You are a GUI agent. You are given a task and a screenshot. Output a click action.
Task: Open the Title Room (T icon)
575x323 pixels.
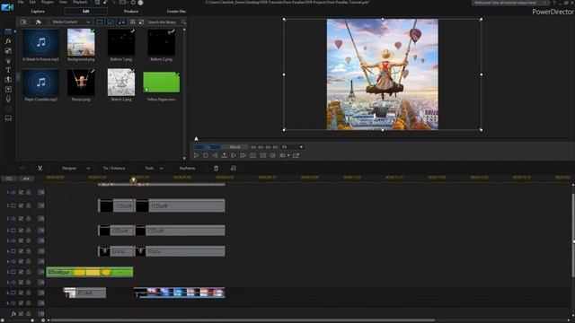[x=8, y=70]
